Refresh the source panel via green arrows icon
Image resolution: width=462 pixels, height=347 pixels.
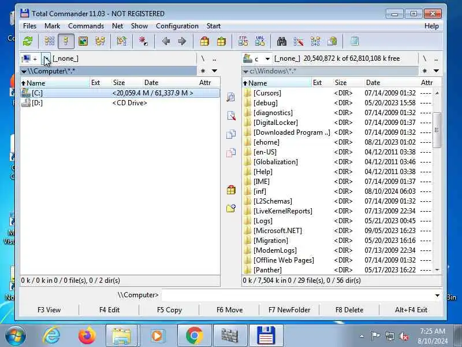click(28, 41)
